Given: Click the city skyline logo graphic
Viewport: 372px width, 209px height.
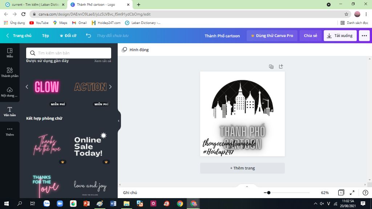Looking at the screenshot, I should coord(242,99).
